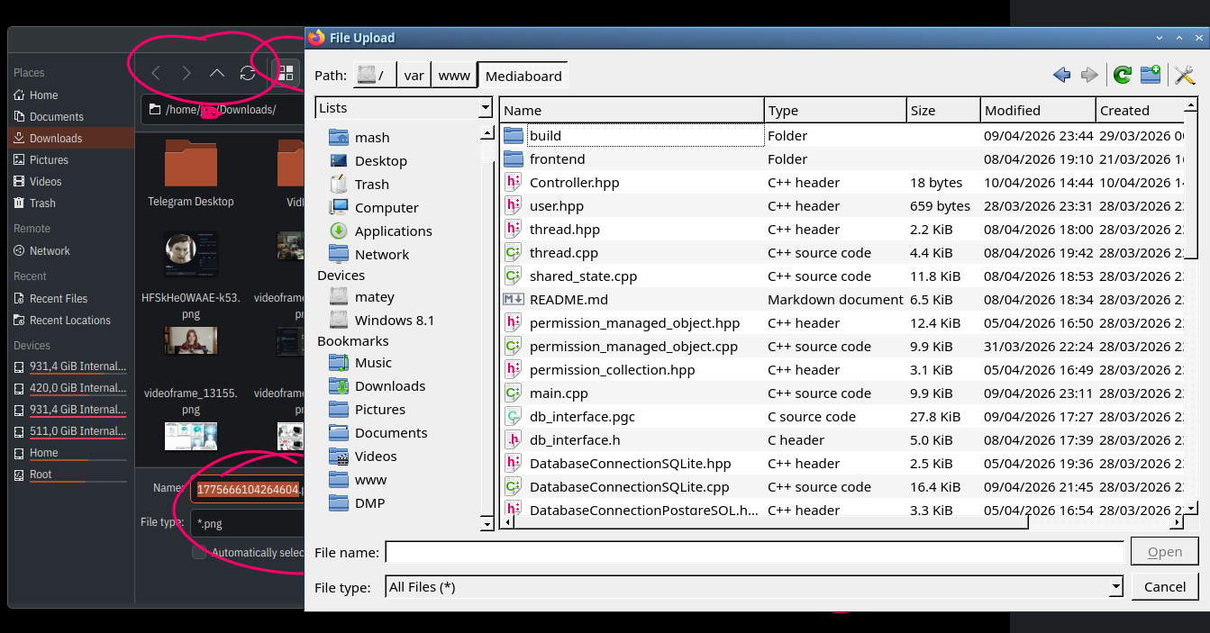Switch to icons view in the background dialog
1210x633 pixels.
pos(287,73)
